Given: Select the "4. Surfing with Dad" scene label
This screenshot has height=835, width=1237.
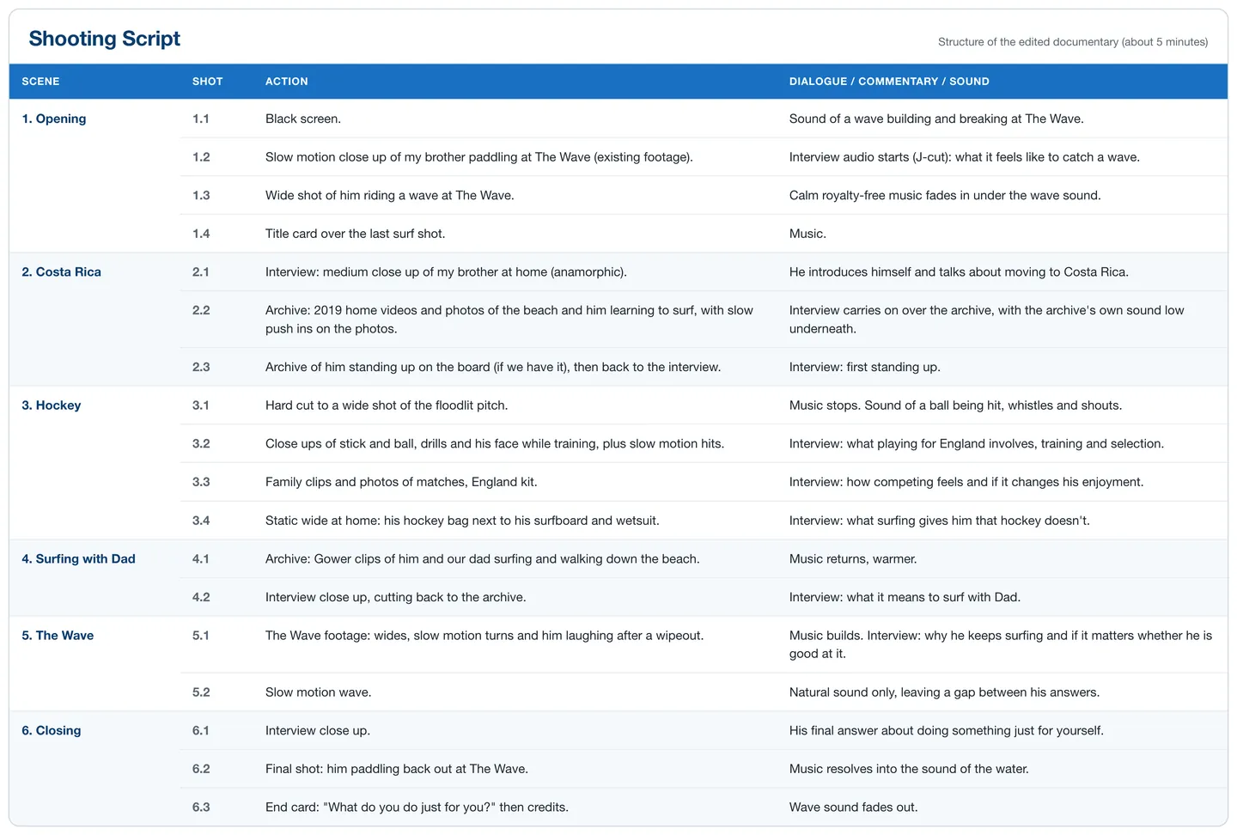Looking at the screenshot, I should coord(79,558).
